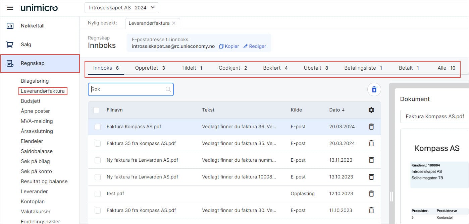Click Rediger next to the inbox address
The width and height of the screenshot is (469, 224).
[x=255, y=46]
